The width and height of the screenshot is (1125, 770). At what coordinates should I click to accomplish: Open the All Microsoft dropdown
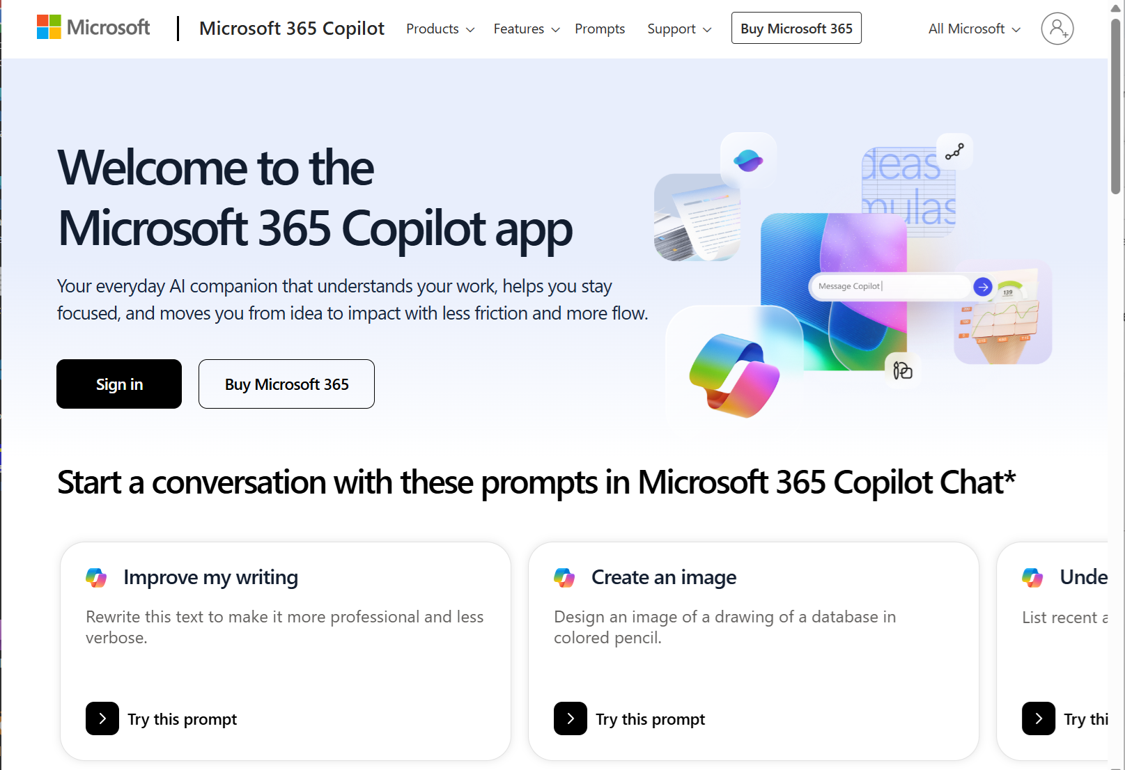pos(974,29)
